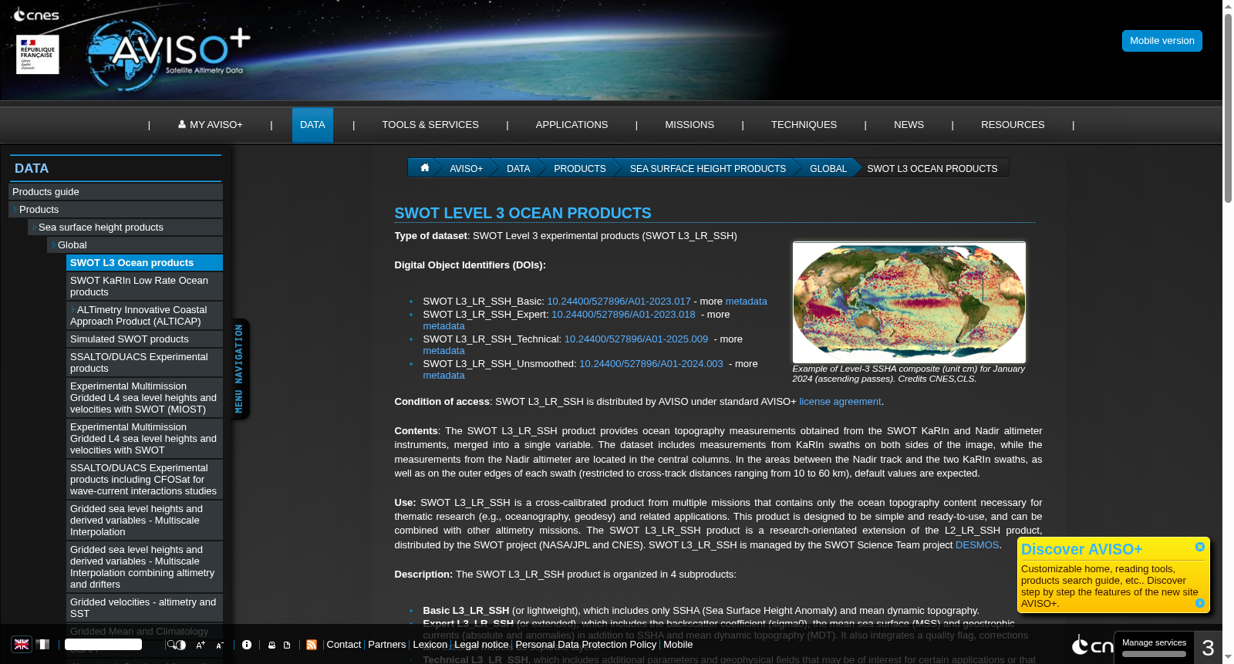Open the information (i) icon in bottom bar
This screenshot has height=664, width=1234.
[x=247, y=645]
